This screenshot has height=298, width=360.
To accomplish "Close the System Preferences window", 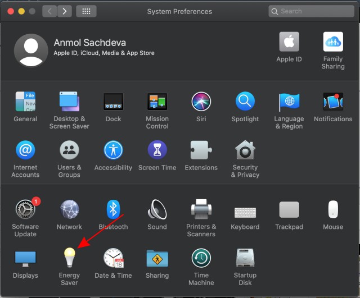I will point(11,11).
